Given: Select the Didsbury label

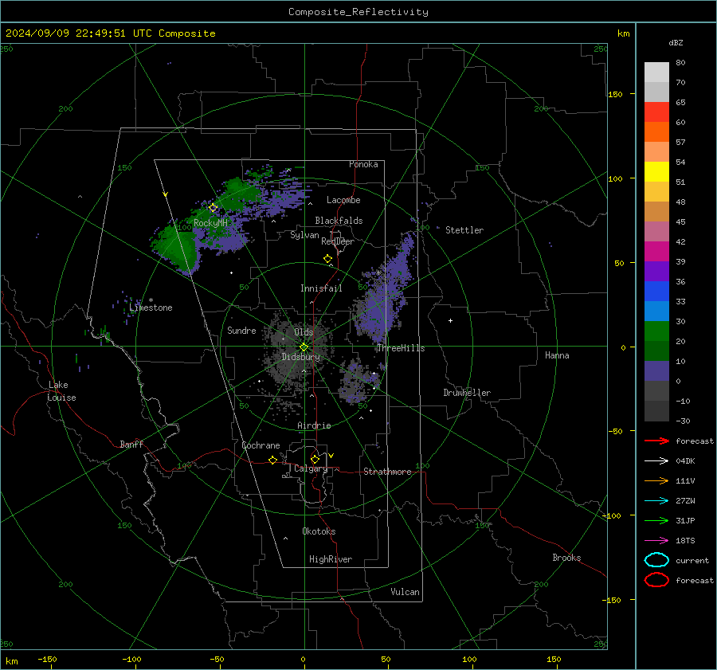Looking at the screenshot, I should click(x=301, y=357).
